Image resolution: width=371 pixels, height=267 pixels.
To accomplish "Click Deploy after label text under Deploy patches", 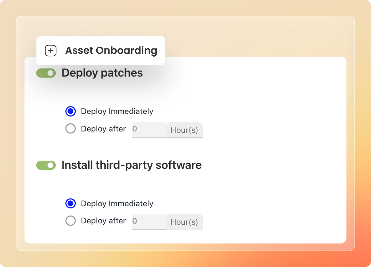I will coord(103,129).
